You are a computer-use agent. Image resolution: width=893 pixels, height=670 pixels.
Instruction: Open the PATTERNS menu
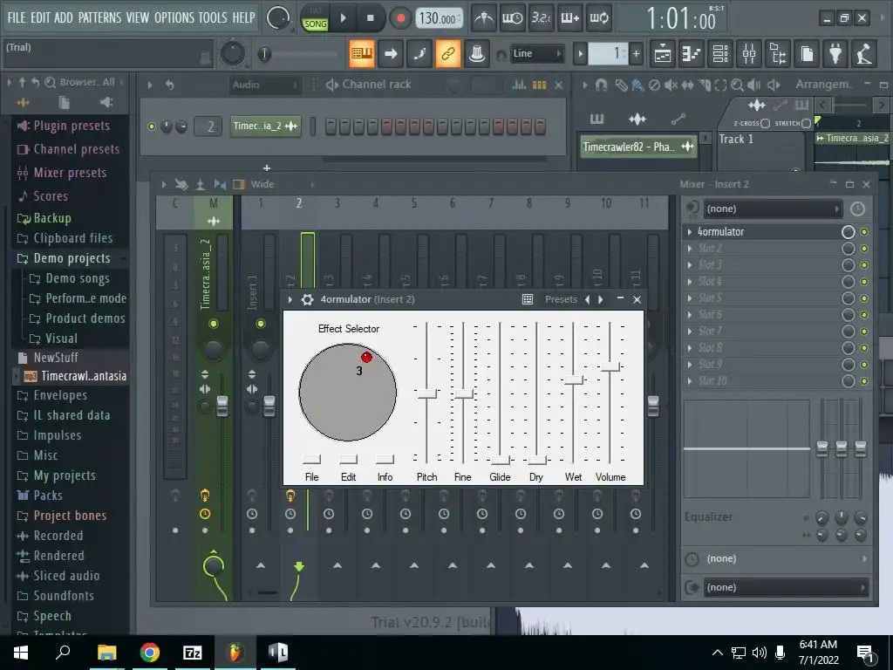(x=99, y=17)
